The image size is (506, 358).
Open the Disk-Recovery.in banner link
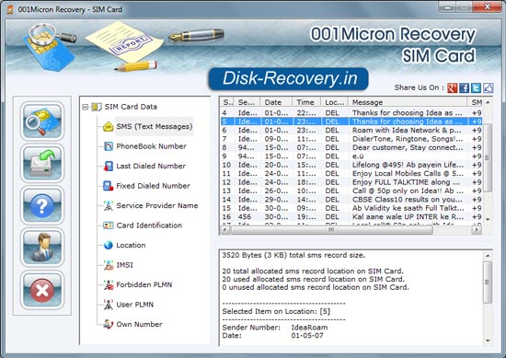[x=289, y=78]
